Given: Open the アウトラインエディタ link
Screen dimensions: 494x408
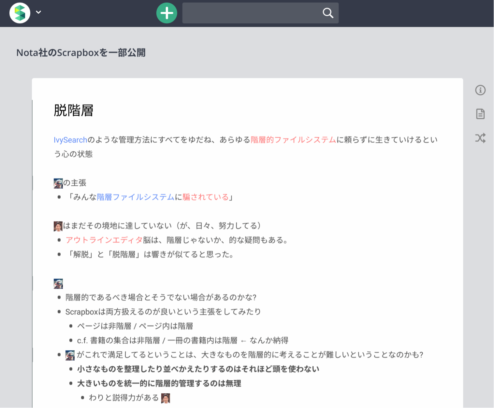Looking at the screenshot, I should 104,240.
